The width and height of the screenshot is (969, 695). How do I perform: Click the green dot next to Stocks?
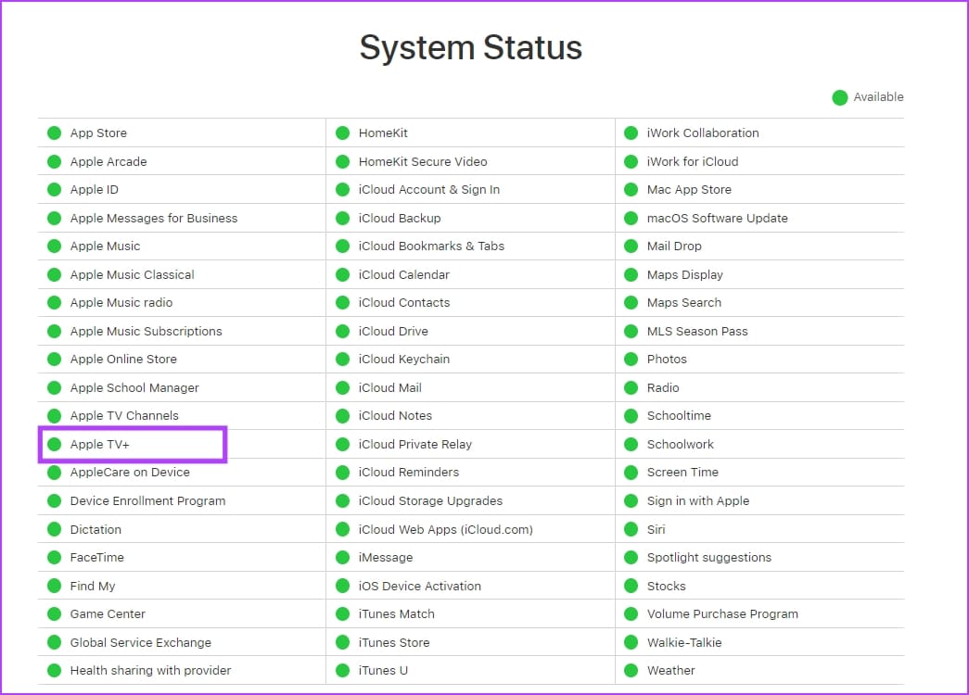631,586
